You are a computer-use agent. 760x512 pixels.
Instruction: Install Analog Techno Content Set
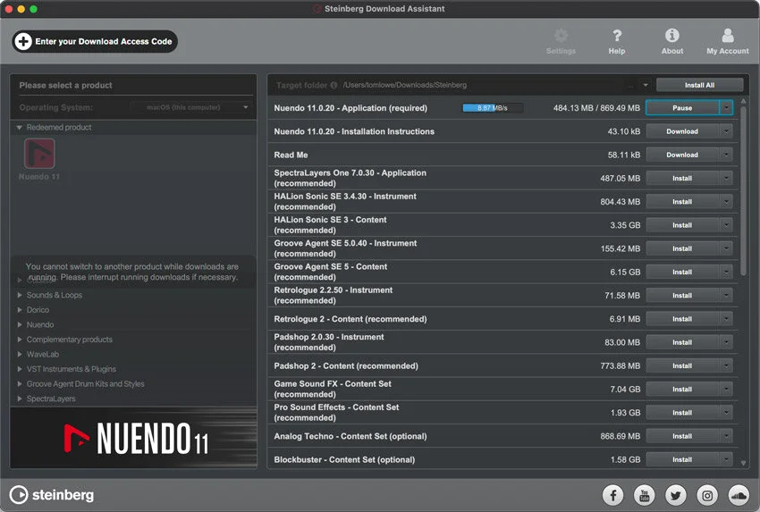(682, 436)
